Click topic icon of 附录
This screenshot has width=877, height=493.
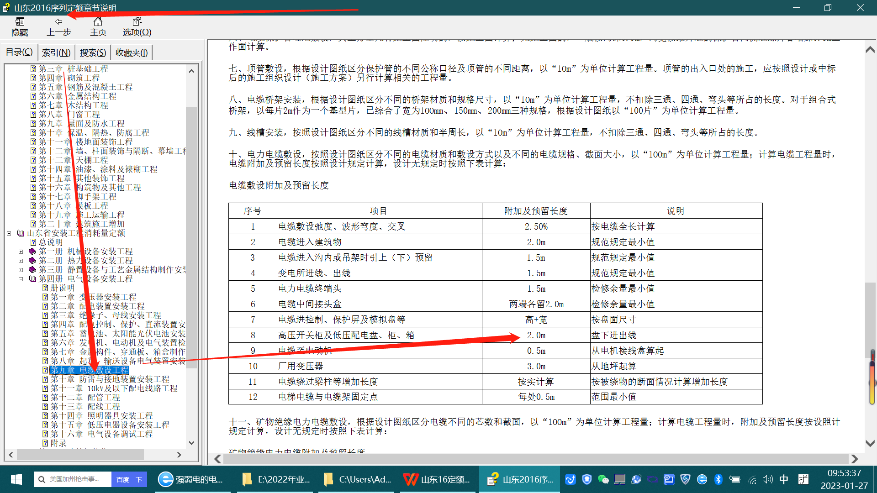45,443
